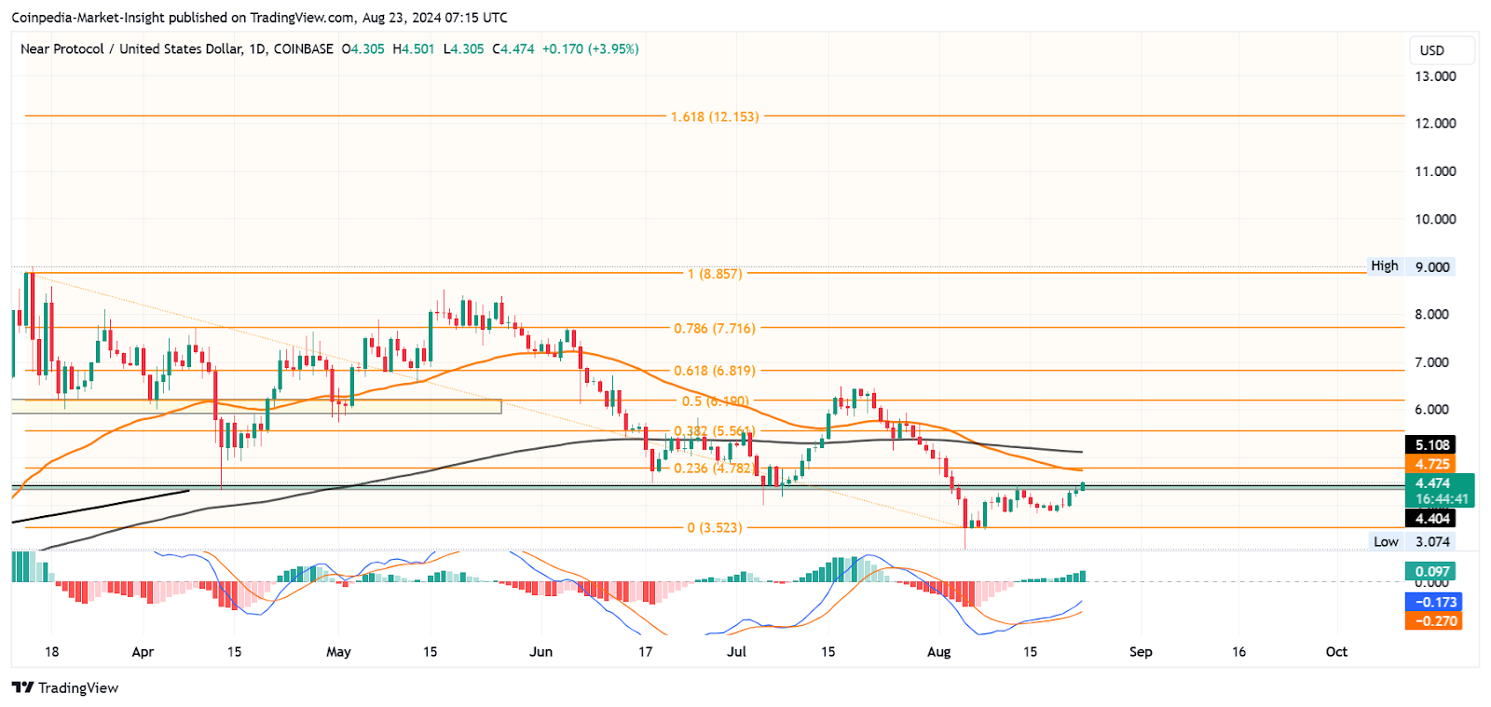The height and width of the screenshot is (707, 1491).
Task: Click the closing price value C4.474
Action: [513, 48]
